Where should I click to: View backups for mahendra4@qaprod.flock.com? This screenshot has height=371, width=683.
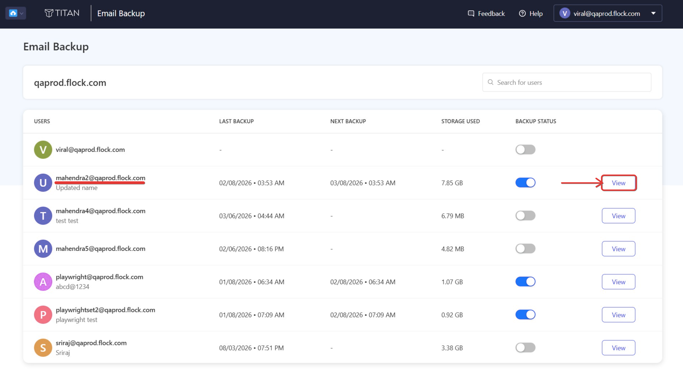click(619, 216)
